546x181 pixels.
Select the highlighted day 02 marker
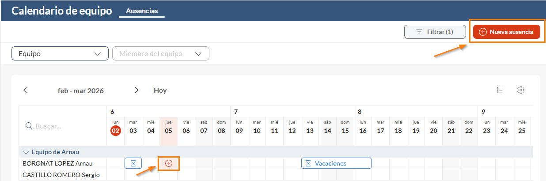click(116, 131)
